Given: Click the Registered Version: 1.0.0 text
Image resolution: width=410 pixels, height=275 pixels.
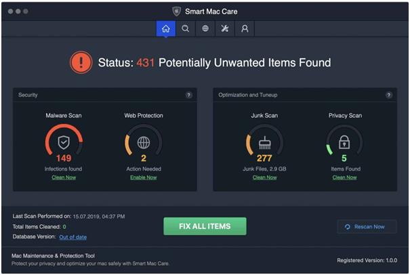Looking at the screenshot, I should 367,260.
